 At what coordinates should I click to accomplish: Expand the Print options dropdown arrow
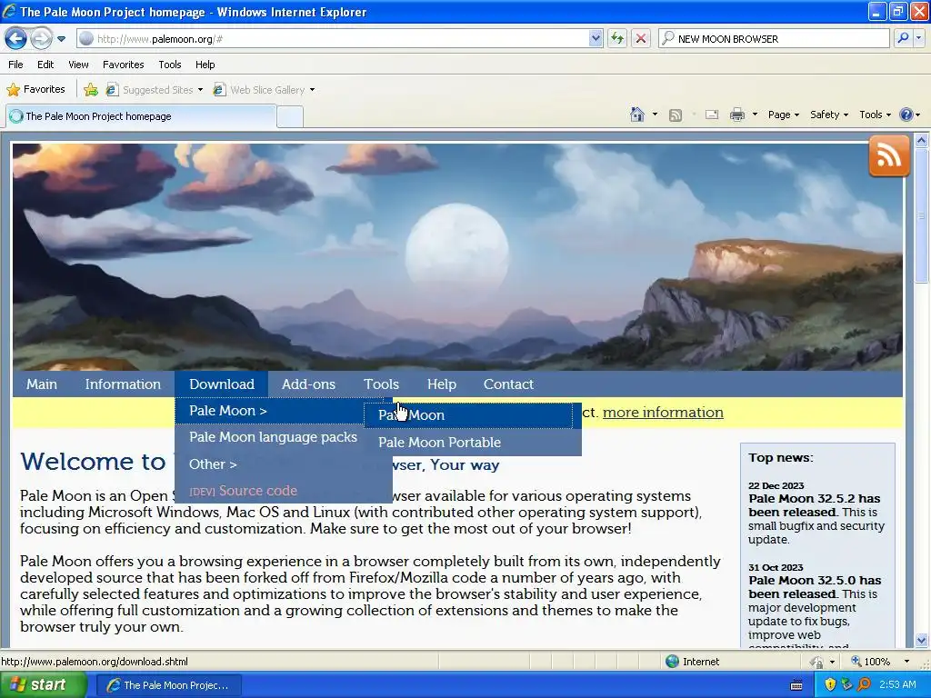point(755,115)
